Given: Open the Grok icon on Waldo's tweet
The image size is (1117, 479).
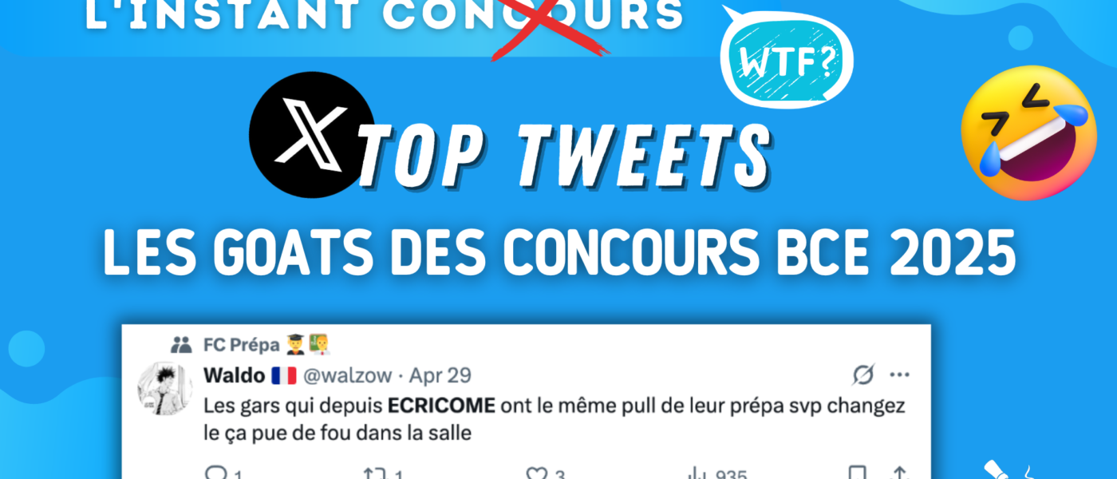Looking at the screenshot, I should [863, 374].
